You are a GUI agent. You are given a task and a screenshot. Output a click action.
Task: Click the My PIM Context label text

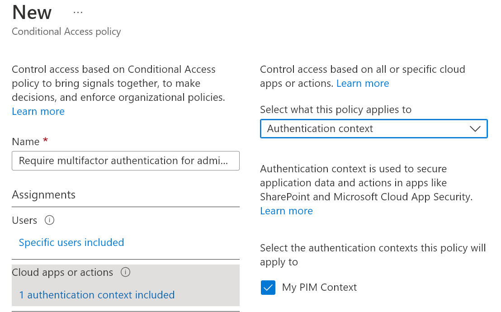(319, 288)
